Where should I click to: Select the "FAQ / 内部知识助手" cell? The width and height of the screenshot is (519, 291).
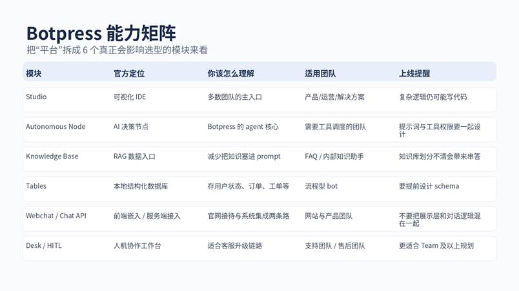[x=334, y=156]
